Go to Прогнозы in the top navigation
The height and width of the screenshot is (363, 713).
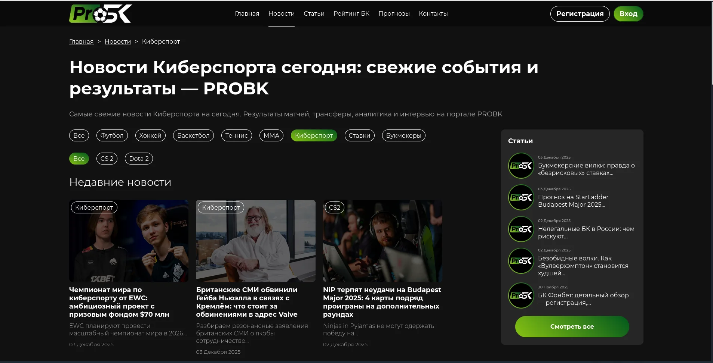[x=394, y=13]
